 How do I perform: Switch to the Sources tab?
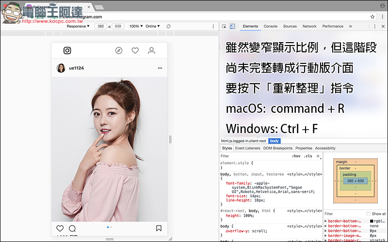(290, 26)
